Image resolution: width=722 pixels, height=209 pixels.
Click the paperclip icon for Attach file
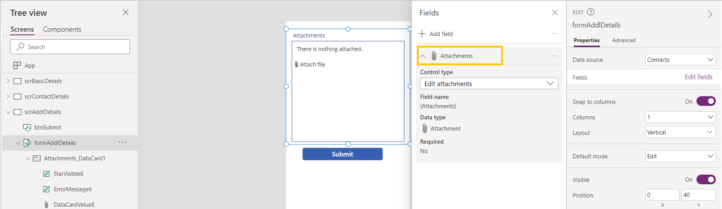point(297,65)
